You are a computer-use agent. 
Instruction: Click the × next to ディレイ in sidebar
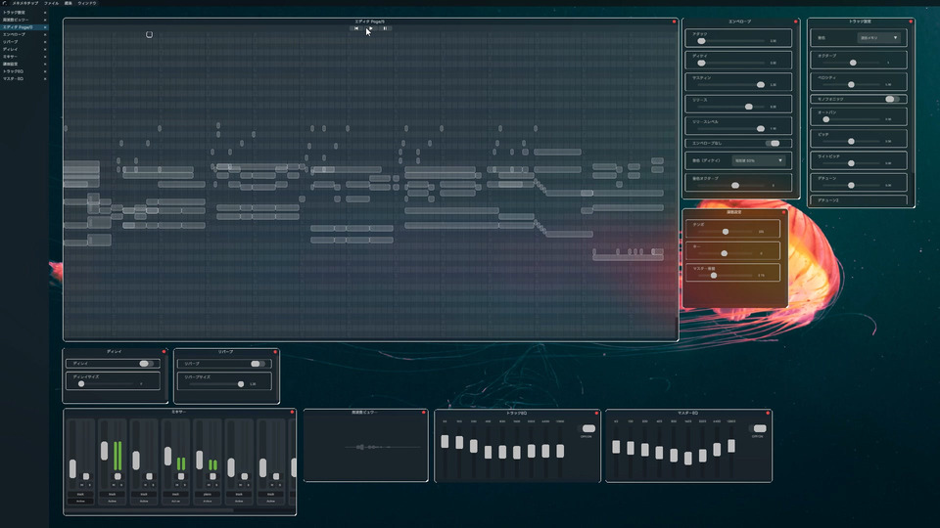[x=45, y=50]
